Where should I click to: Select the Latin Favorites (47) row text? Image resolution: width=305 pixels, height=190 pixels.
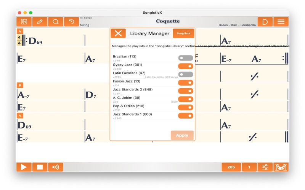129,73
